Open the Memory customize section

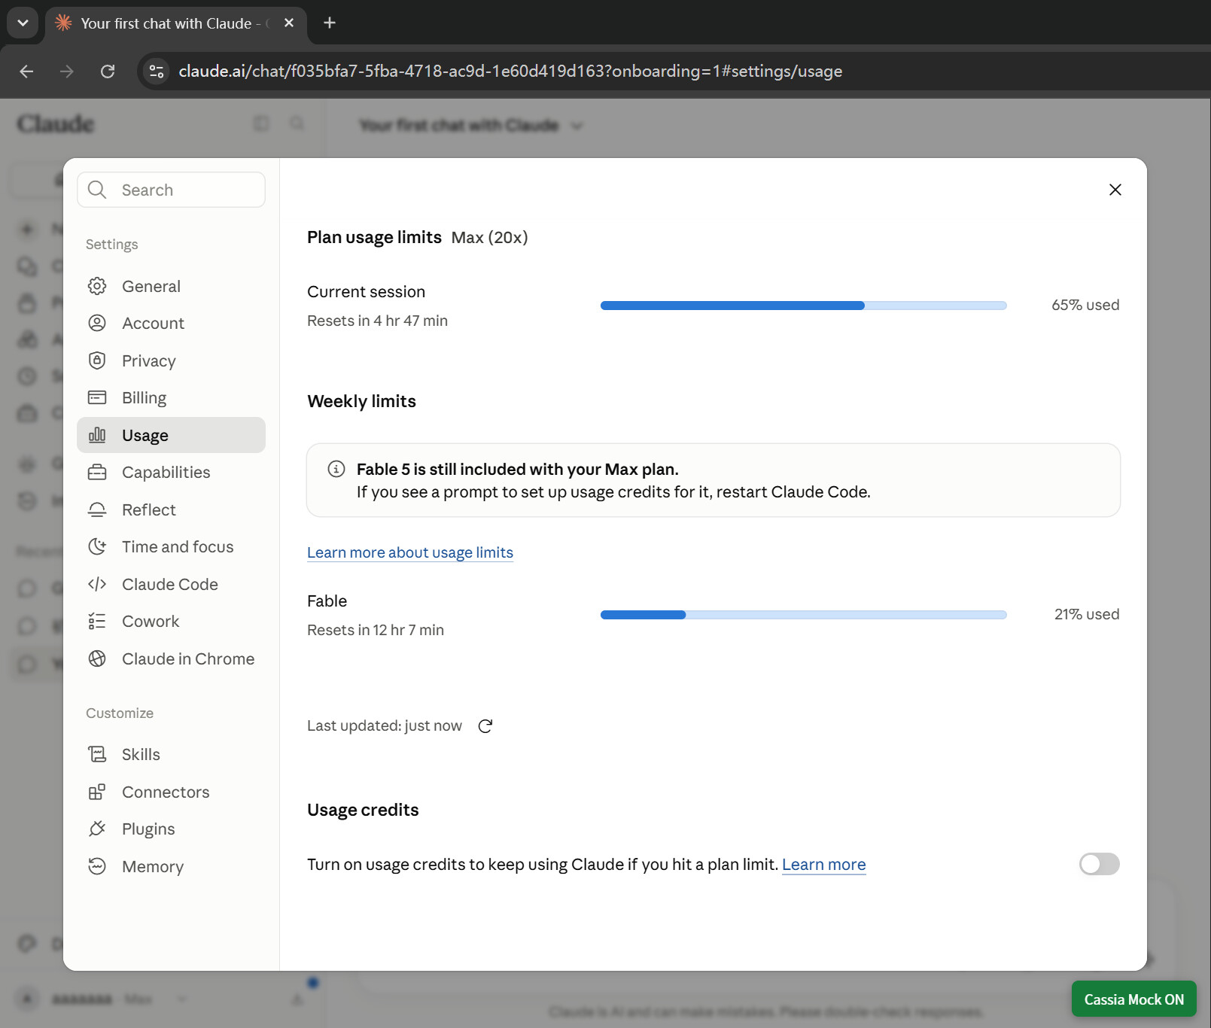(x=171, y=866)
